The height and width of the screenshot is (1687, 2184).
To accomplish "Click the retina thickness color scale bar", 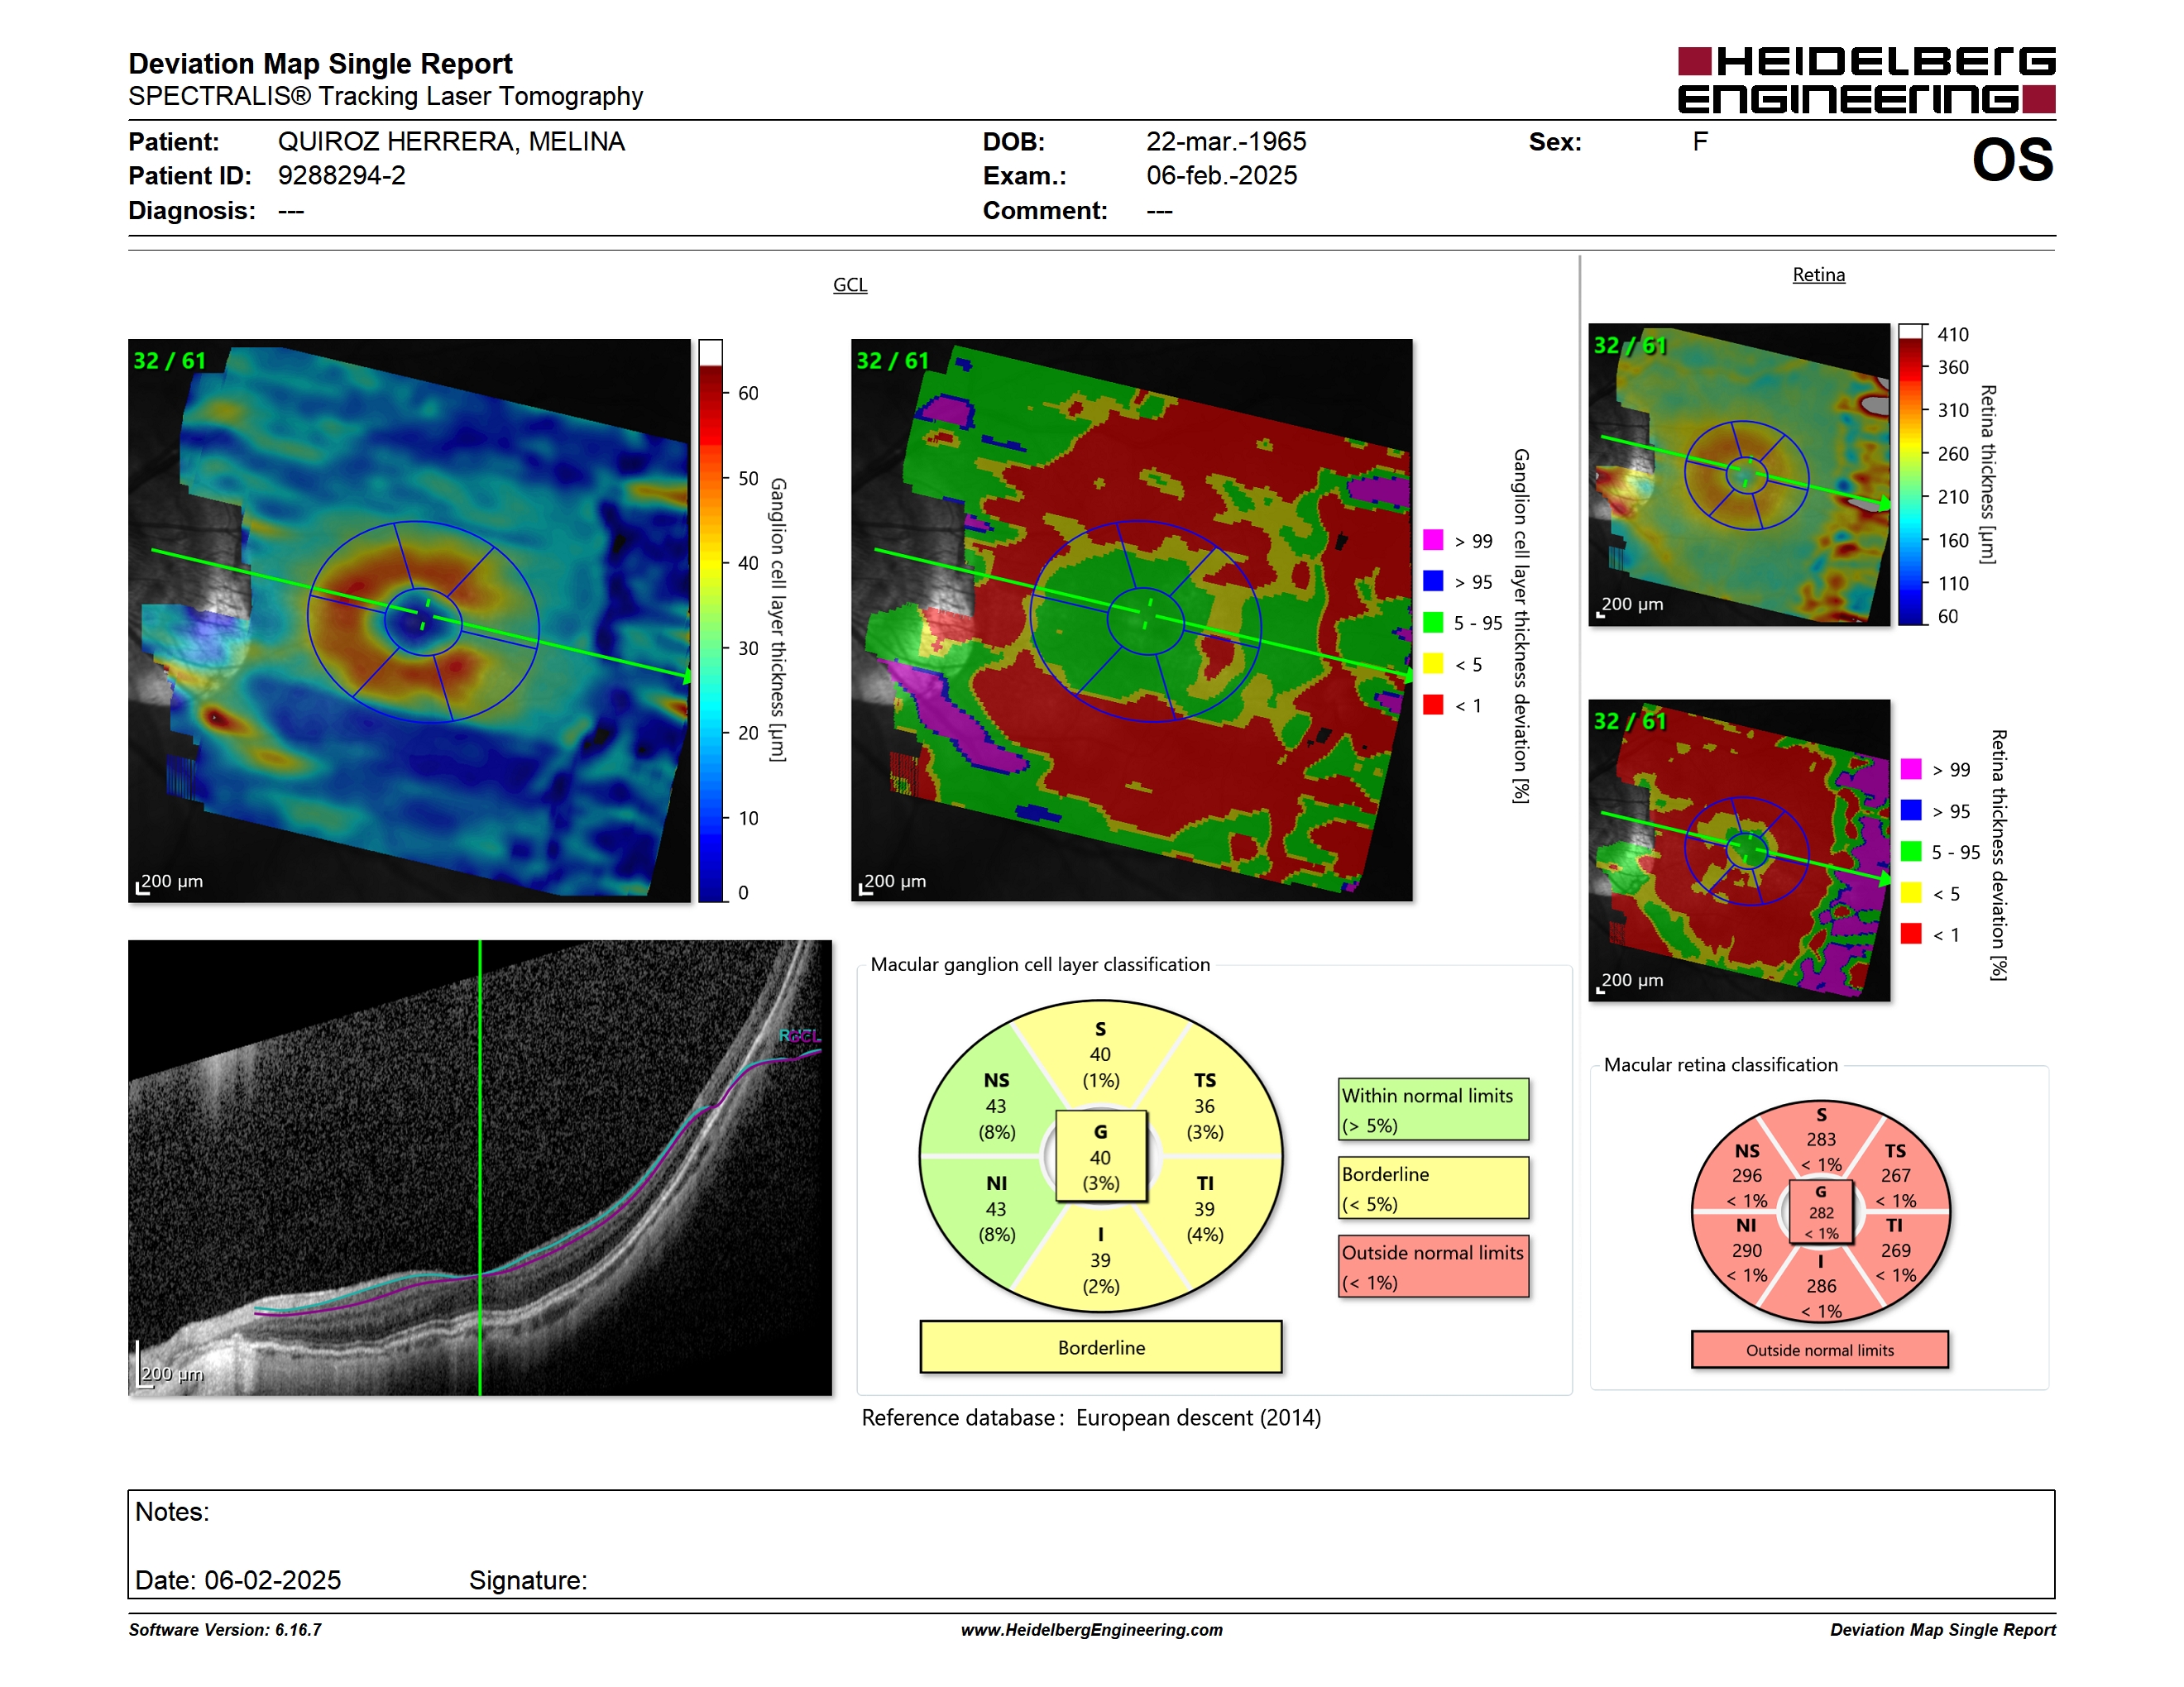I will pos(1911,475).
